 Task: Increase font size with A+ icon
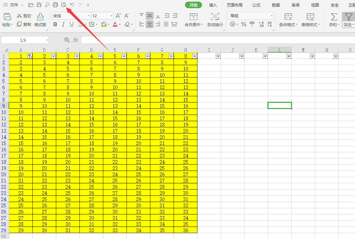(118, 16)
